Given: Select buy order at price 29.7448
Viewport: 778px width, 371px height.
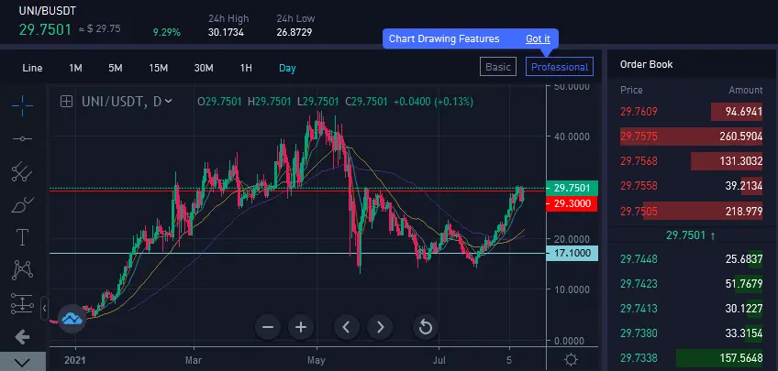Looking at the screenshot, I should [x=691, y=258].
